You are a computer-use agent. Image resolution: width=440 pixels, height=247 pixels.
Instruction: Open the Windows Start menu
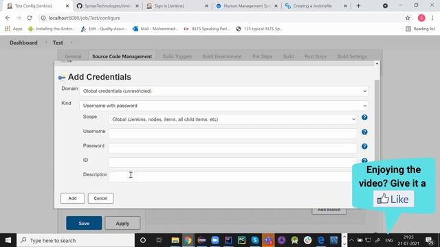[x=8, y=240]
